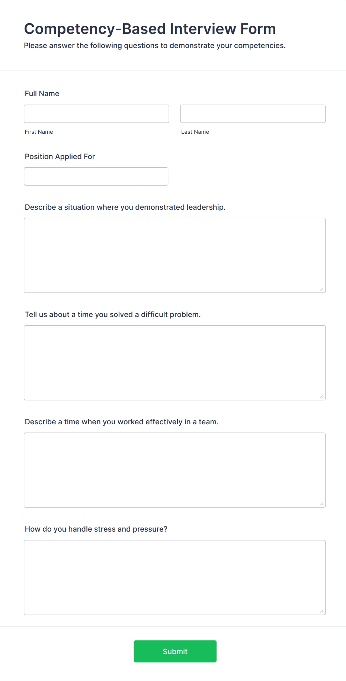
Task: Focus the stress and pressure answer textarea
Action: [x=174, y=577]
